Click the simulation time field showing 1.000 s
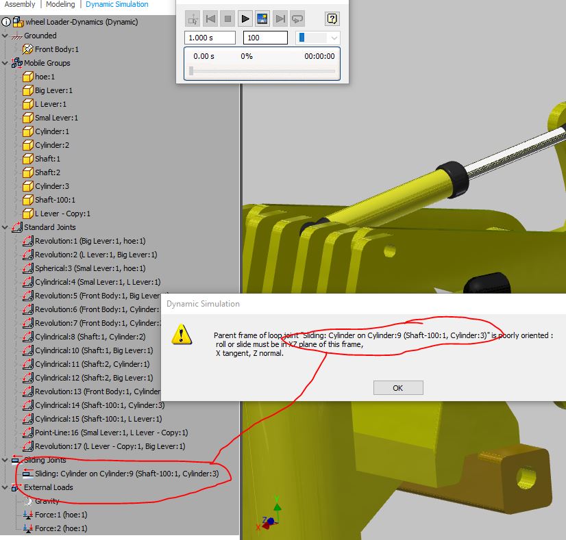The image size is (566, 540). (x=209, y=38)
